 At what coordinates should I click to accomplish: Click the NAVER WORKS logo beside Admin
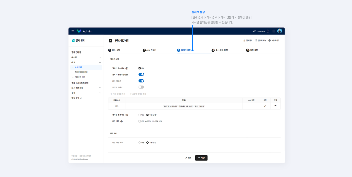79,31
